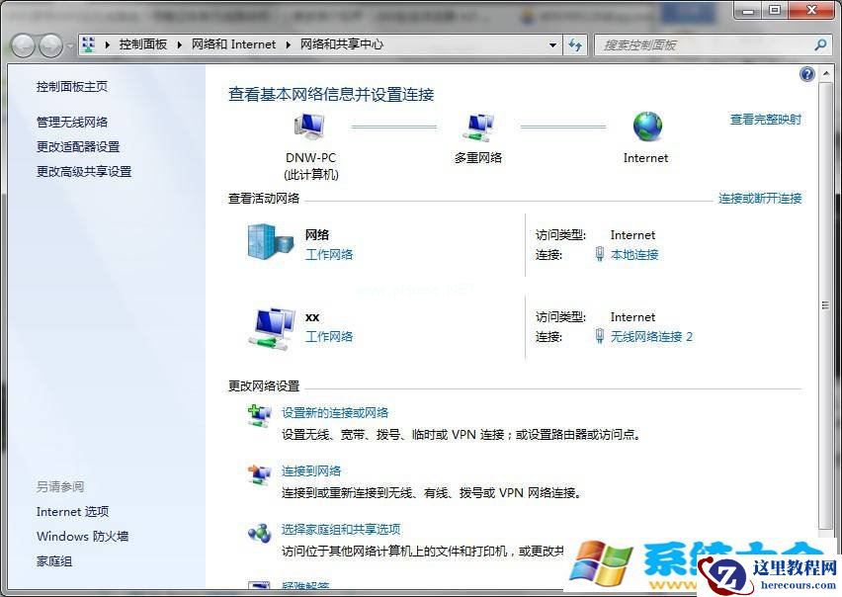
Task: Click the refresh icon in the address bar
Action: click(575, 44)
